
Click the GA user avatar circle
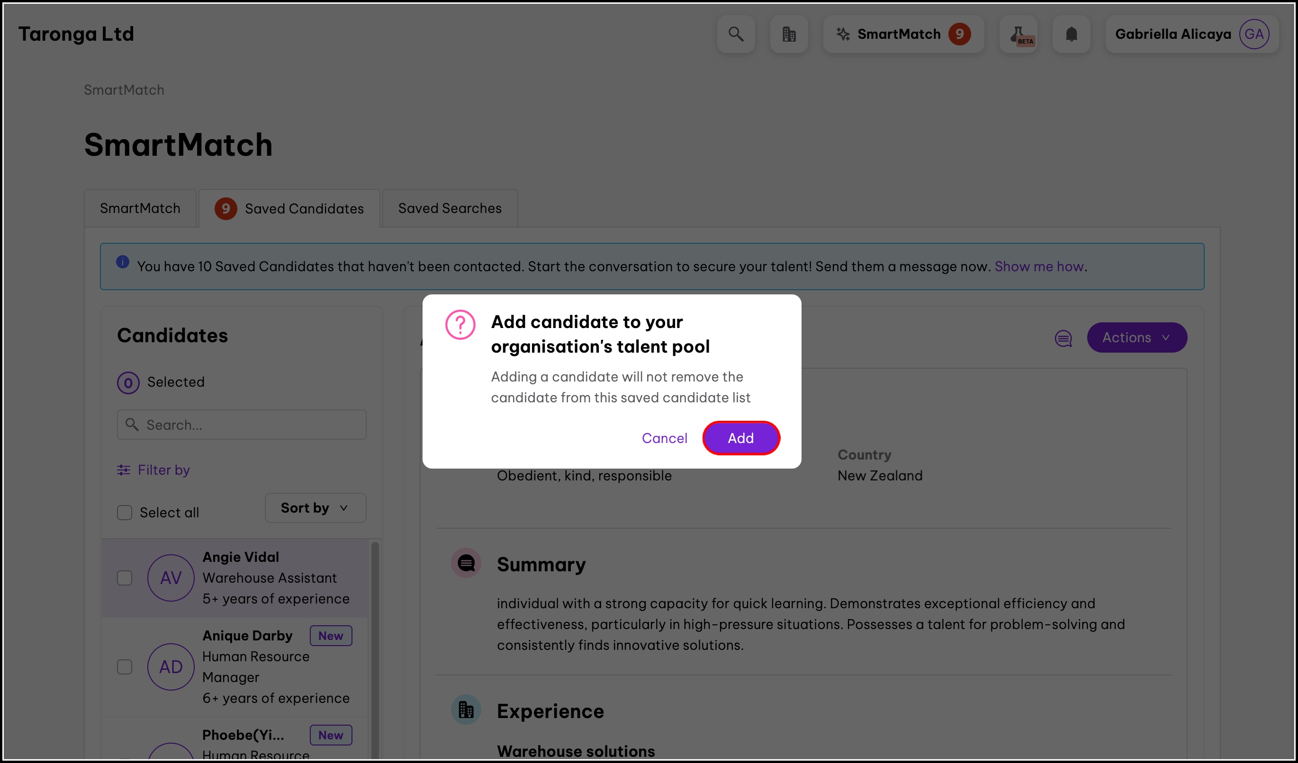click(x=1253, y=34)
